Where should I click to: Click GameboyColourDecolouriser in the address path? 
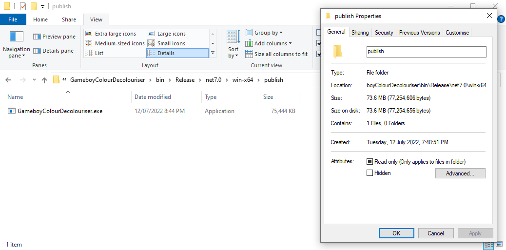107,79
